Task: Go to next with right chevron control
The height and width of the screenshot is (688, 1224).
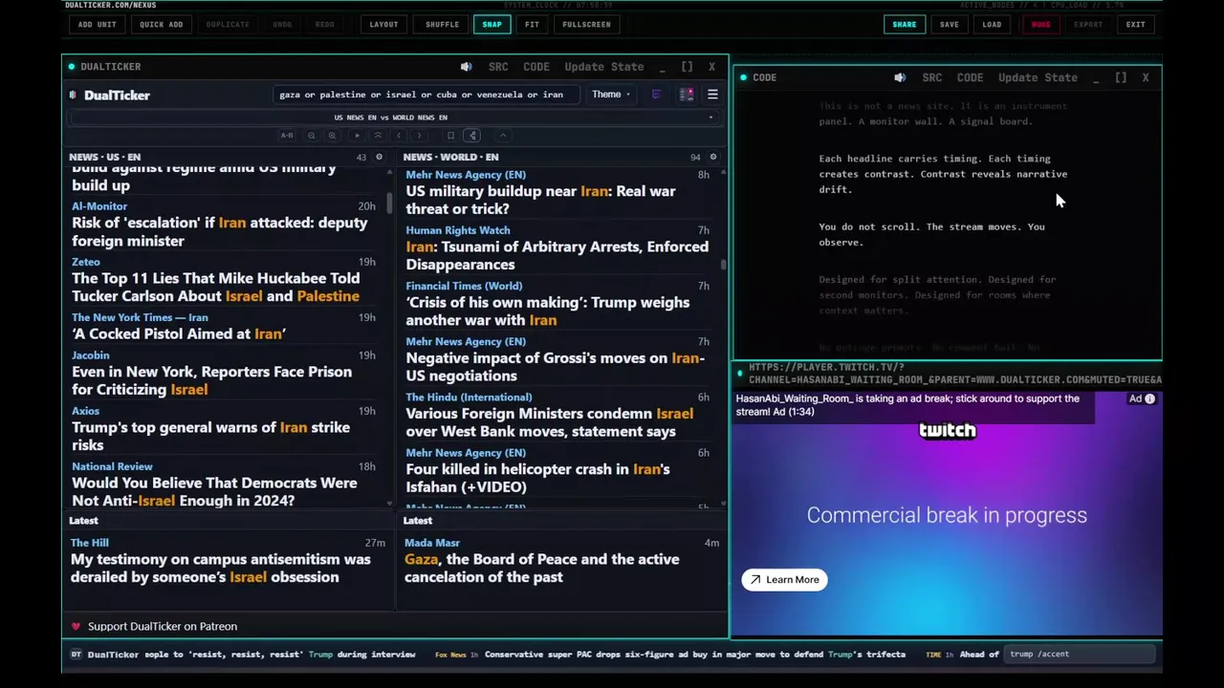Action: point(419,136)
